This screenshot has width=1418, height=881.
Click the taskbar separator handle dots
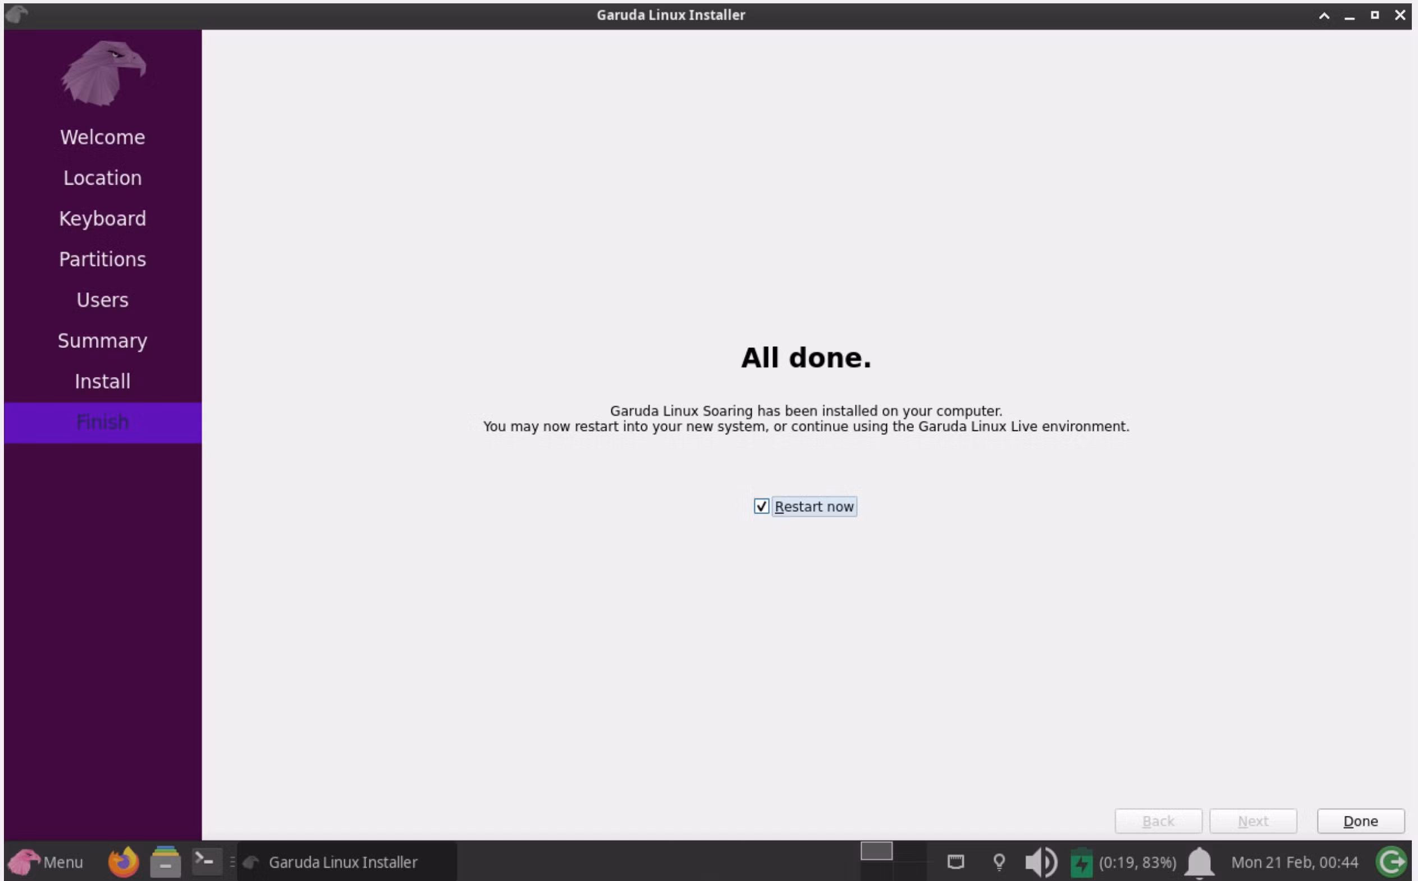232,862
